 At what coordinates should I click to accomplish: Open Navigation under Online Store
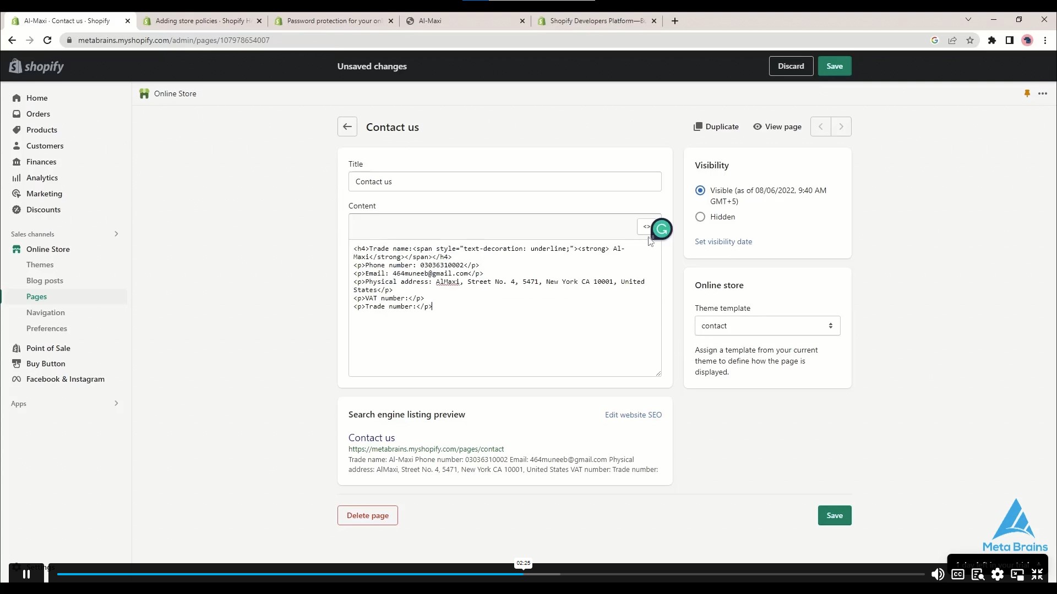tap(45, 312)
